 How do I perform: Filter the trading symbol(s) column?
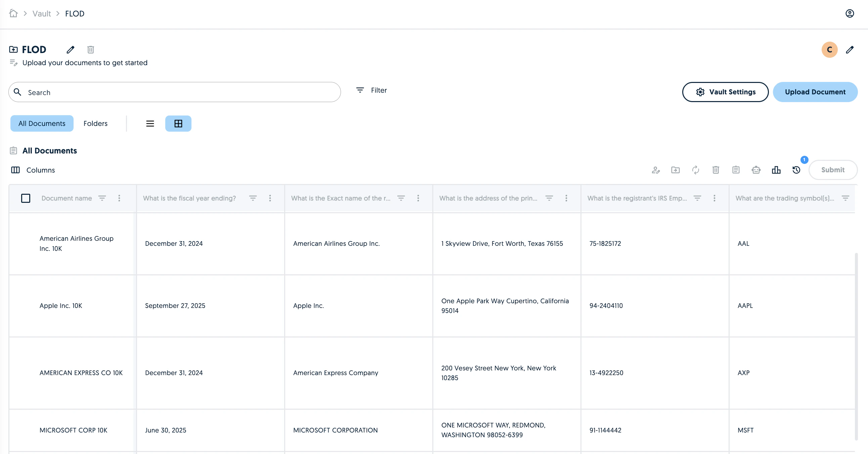845,198
